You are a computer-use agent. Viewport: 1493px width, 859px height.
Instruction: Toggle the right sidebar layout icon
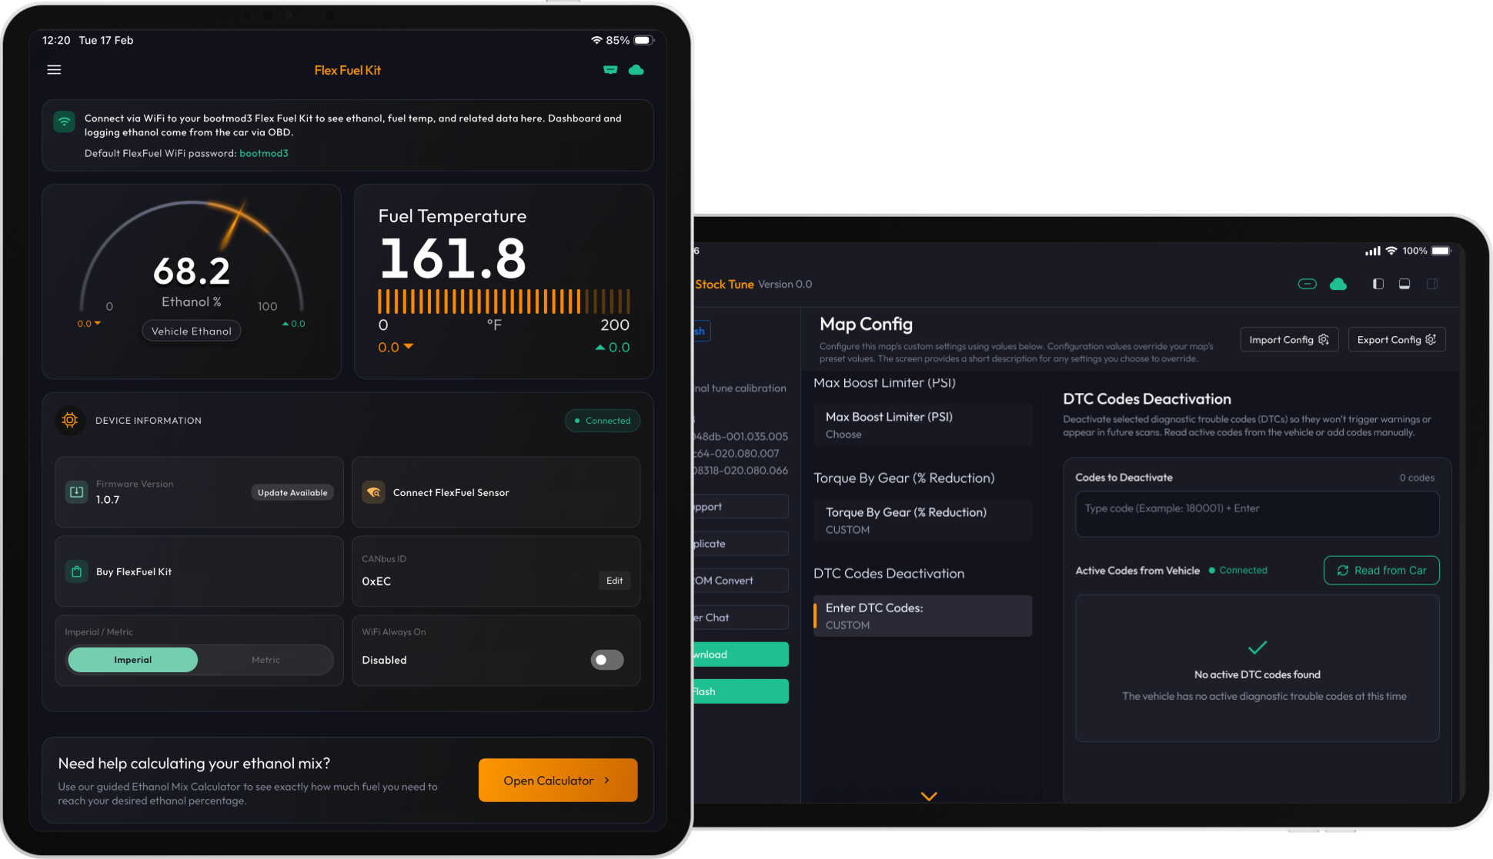pyautogui.click(x=1432, y=284)
